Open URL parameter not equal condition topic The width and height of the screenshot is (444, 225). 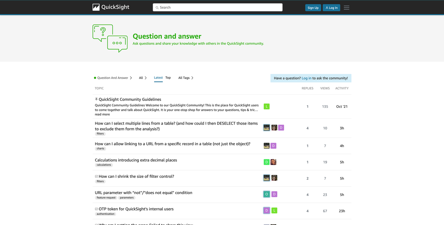pyautogui.click(x=144, y=193)
